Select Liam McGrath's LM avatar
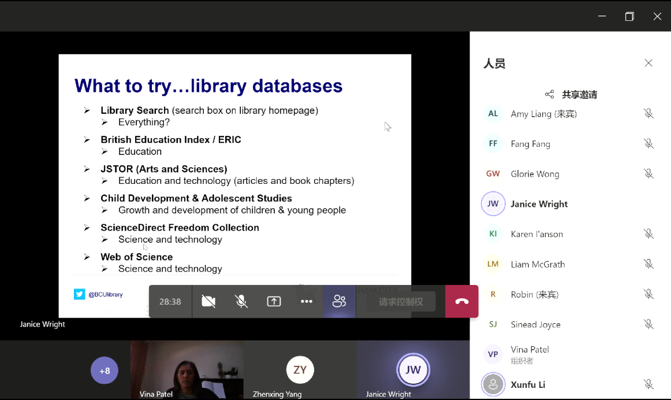Image resolution: width=671 pixels, height=400 pixels. [x=493, y=264]
